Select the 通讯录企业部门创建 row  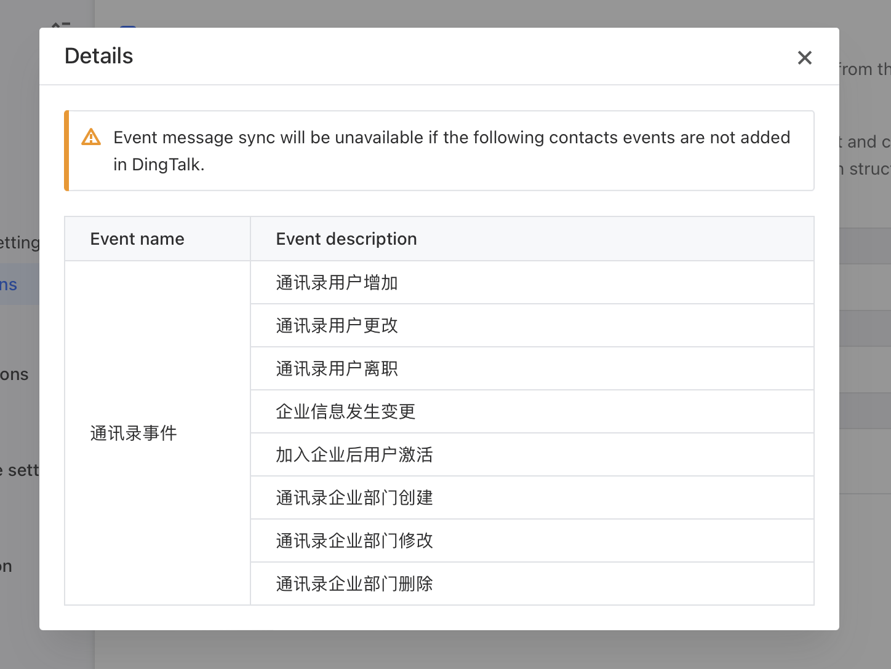[x=532, y=497]
